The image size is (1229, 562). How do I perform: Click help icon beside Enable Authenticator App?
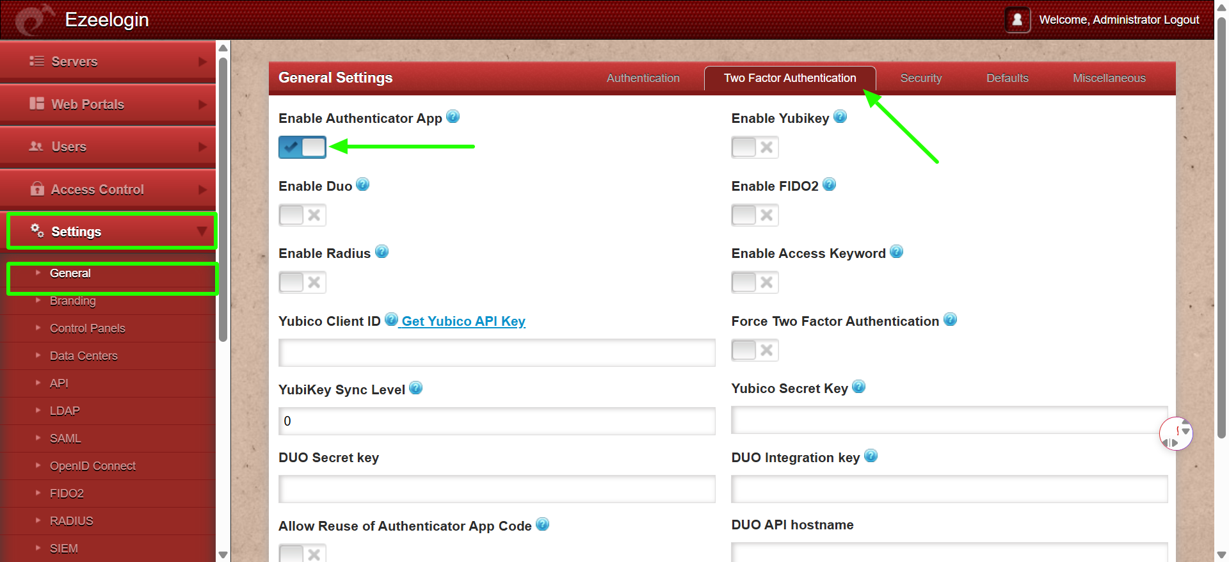pos(453,116)
